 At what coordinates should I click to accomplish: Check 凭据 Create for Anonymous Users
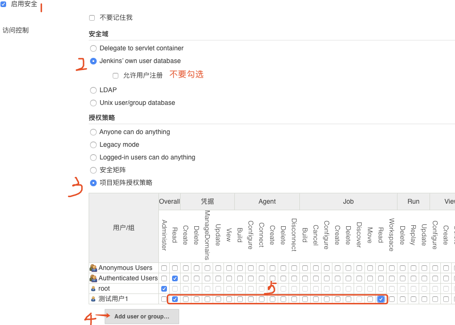click(186, 268)
